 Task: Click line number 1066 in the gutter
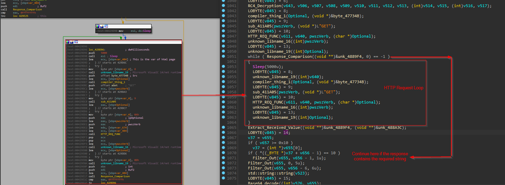[x=232, y=133]
